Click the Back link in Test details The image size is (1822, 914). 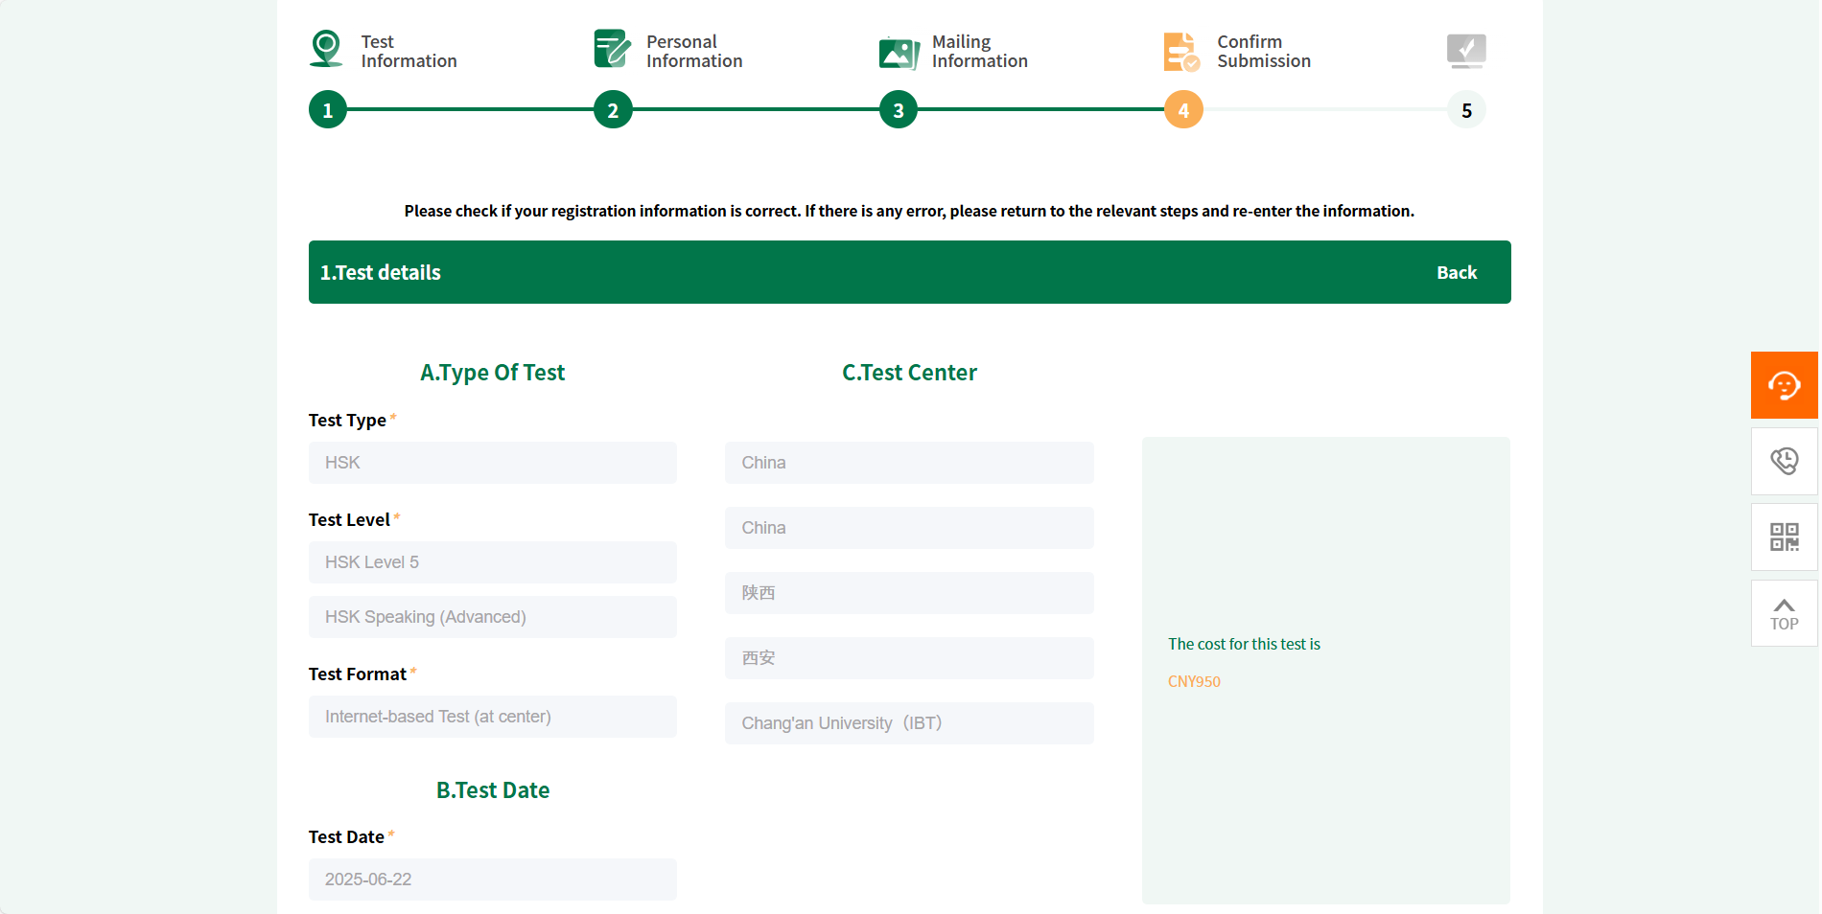[1456, 273]
